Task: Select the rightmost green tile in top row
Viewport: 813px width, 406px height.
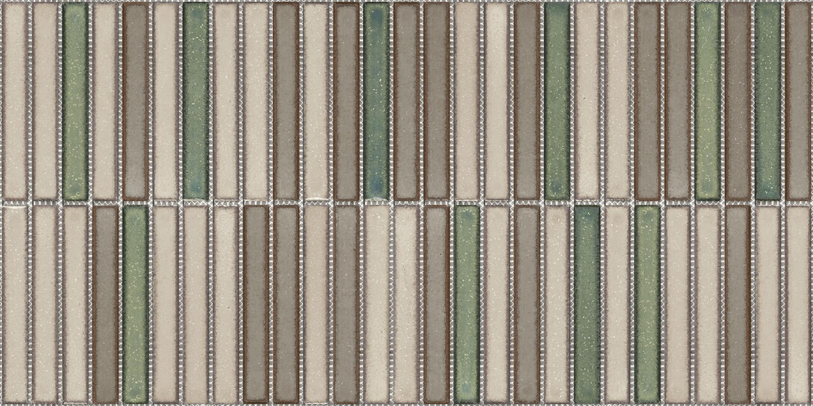Action: (x=768, y=101)
